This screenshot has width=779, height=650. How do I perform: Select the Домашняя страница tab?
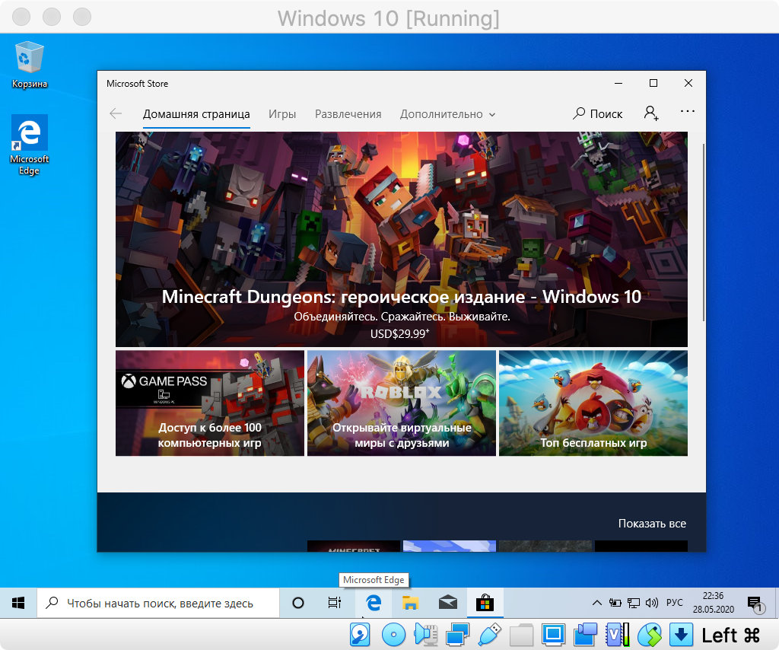pyautogui.click(x=196, y=113)
